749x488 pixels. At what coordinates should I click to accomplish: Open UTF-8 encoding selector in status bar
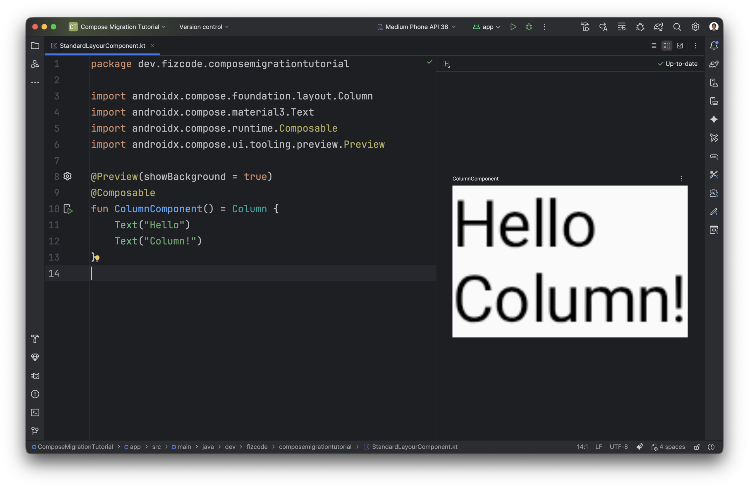pyautogui.click(x=619, y=447)
